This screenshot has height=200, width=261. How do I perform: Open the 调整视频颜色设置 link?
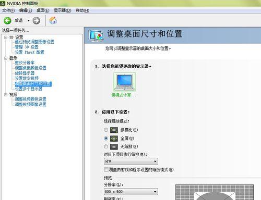click(30, 99)
